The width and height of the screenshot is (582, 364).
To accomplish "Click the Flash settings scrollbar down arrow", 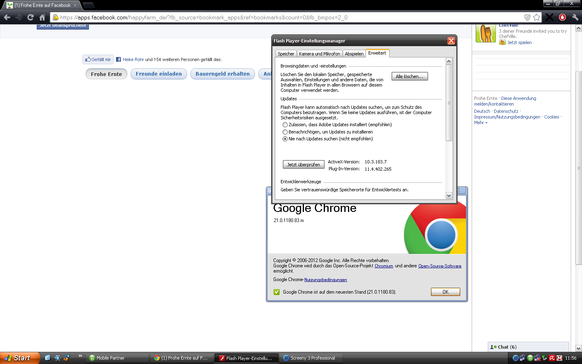I will (x=449, y=196).
